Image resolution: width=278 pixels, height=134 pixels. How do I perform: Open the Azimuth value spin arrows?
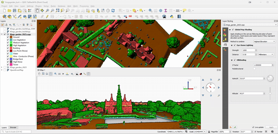click(x=264, y=78)
